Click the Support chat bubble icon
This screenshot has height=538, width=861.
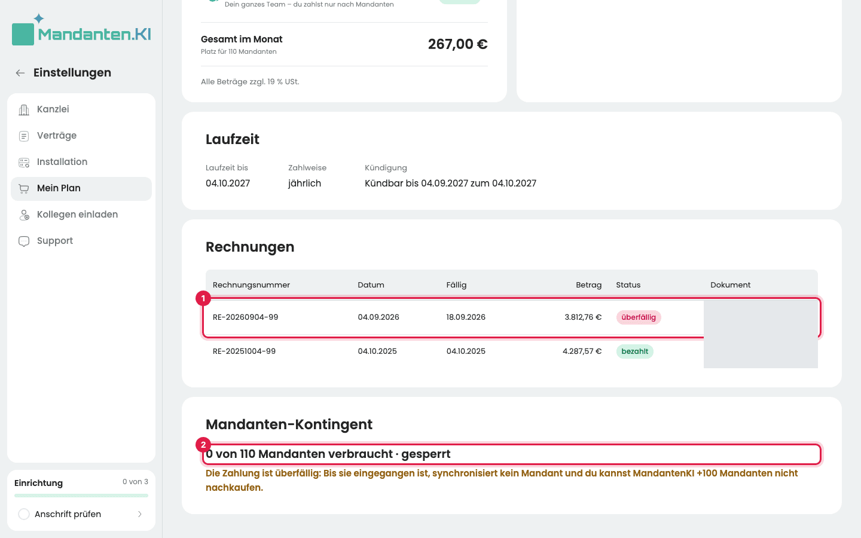[x=24, y=241]
